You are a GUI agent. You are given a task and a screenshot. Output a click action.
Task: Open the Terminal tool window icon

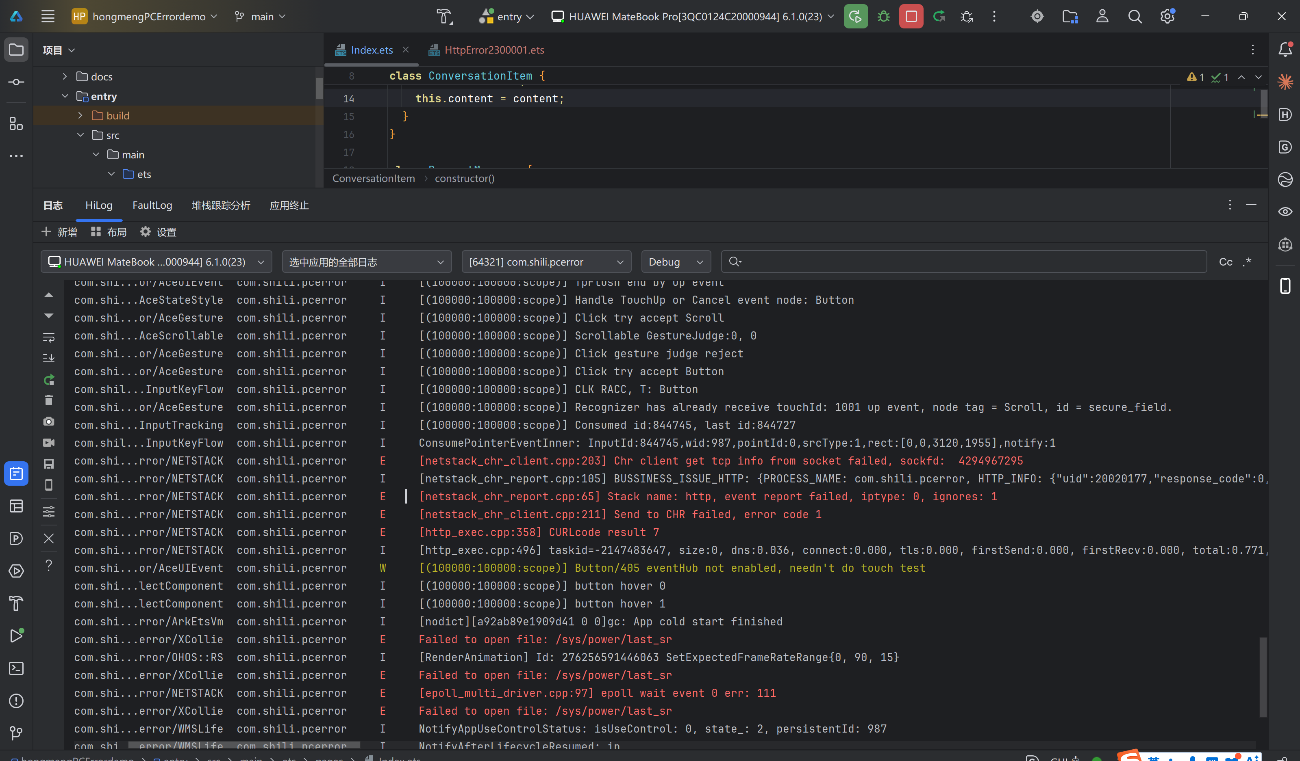click(16, 668)
